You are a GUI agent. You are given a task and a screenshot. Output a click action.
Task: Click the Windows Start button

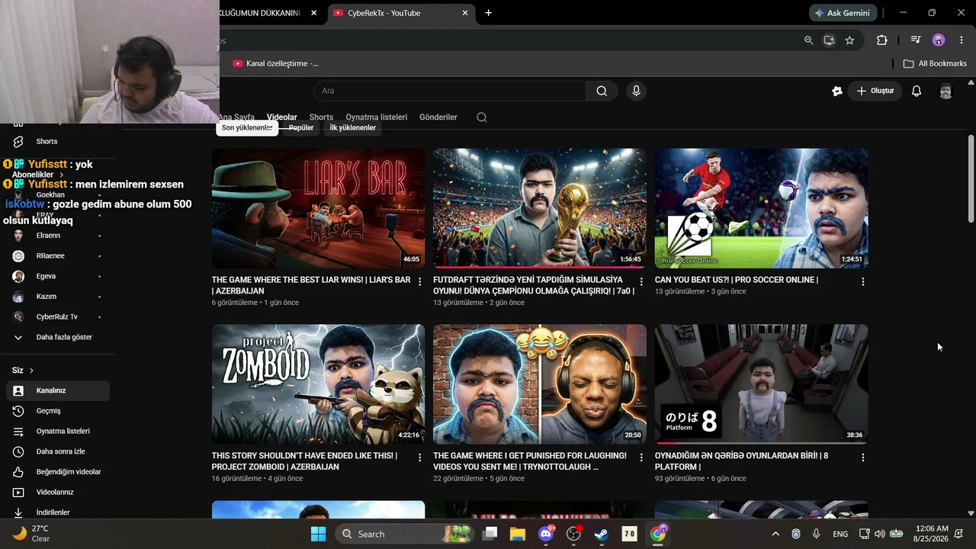coord(318,534)
